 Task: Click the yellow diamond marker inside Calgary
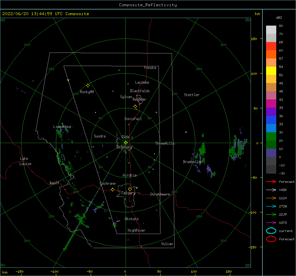(x=130, y=189)
